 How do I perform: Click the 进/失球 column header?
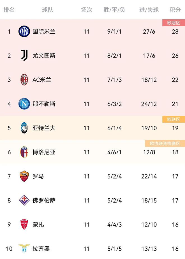coord(149,10)
